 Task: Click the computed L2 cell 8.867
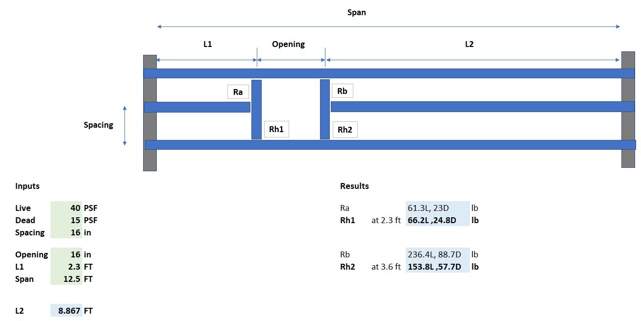(x=66, y=311)
